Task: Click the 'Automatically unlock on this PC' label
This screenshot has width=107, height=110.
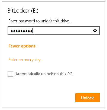Action: 44,74
